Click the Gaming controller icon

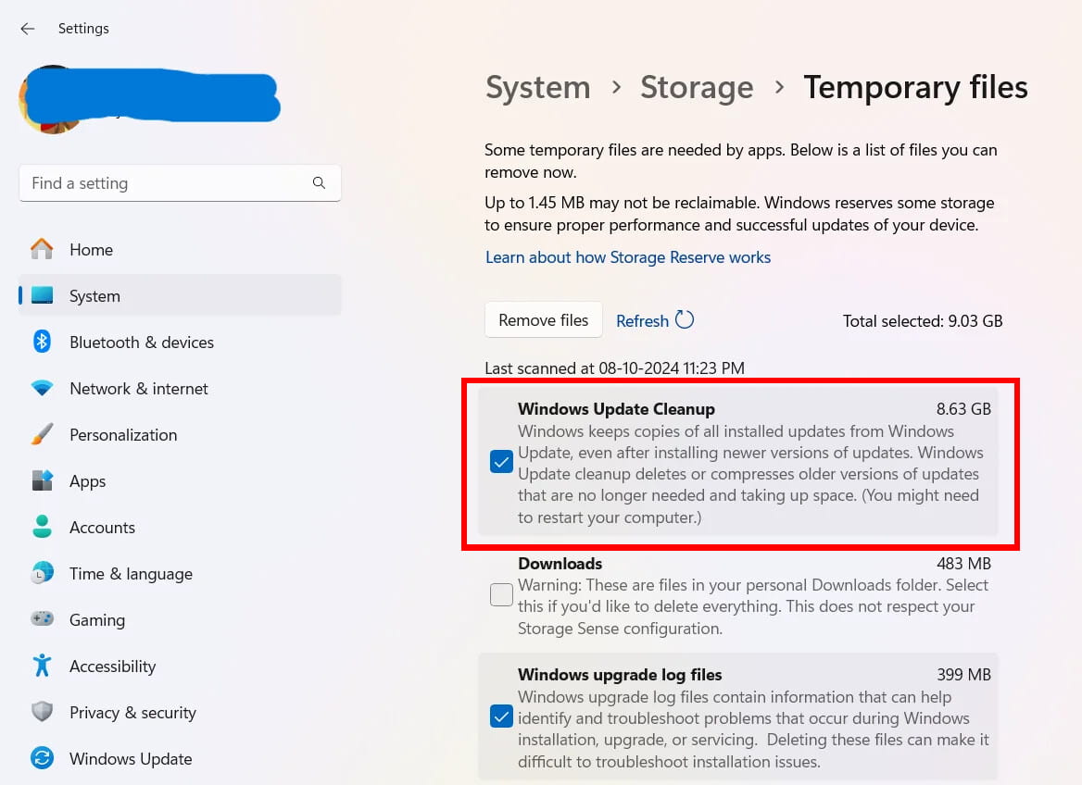42,618
